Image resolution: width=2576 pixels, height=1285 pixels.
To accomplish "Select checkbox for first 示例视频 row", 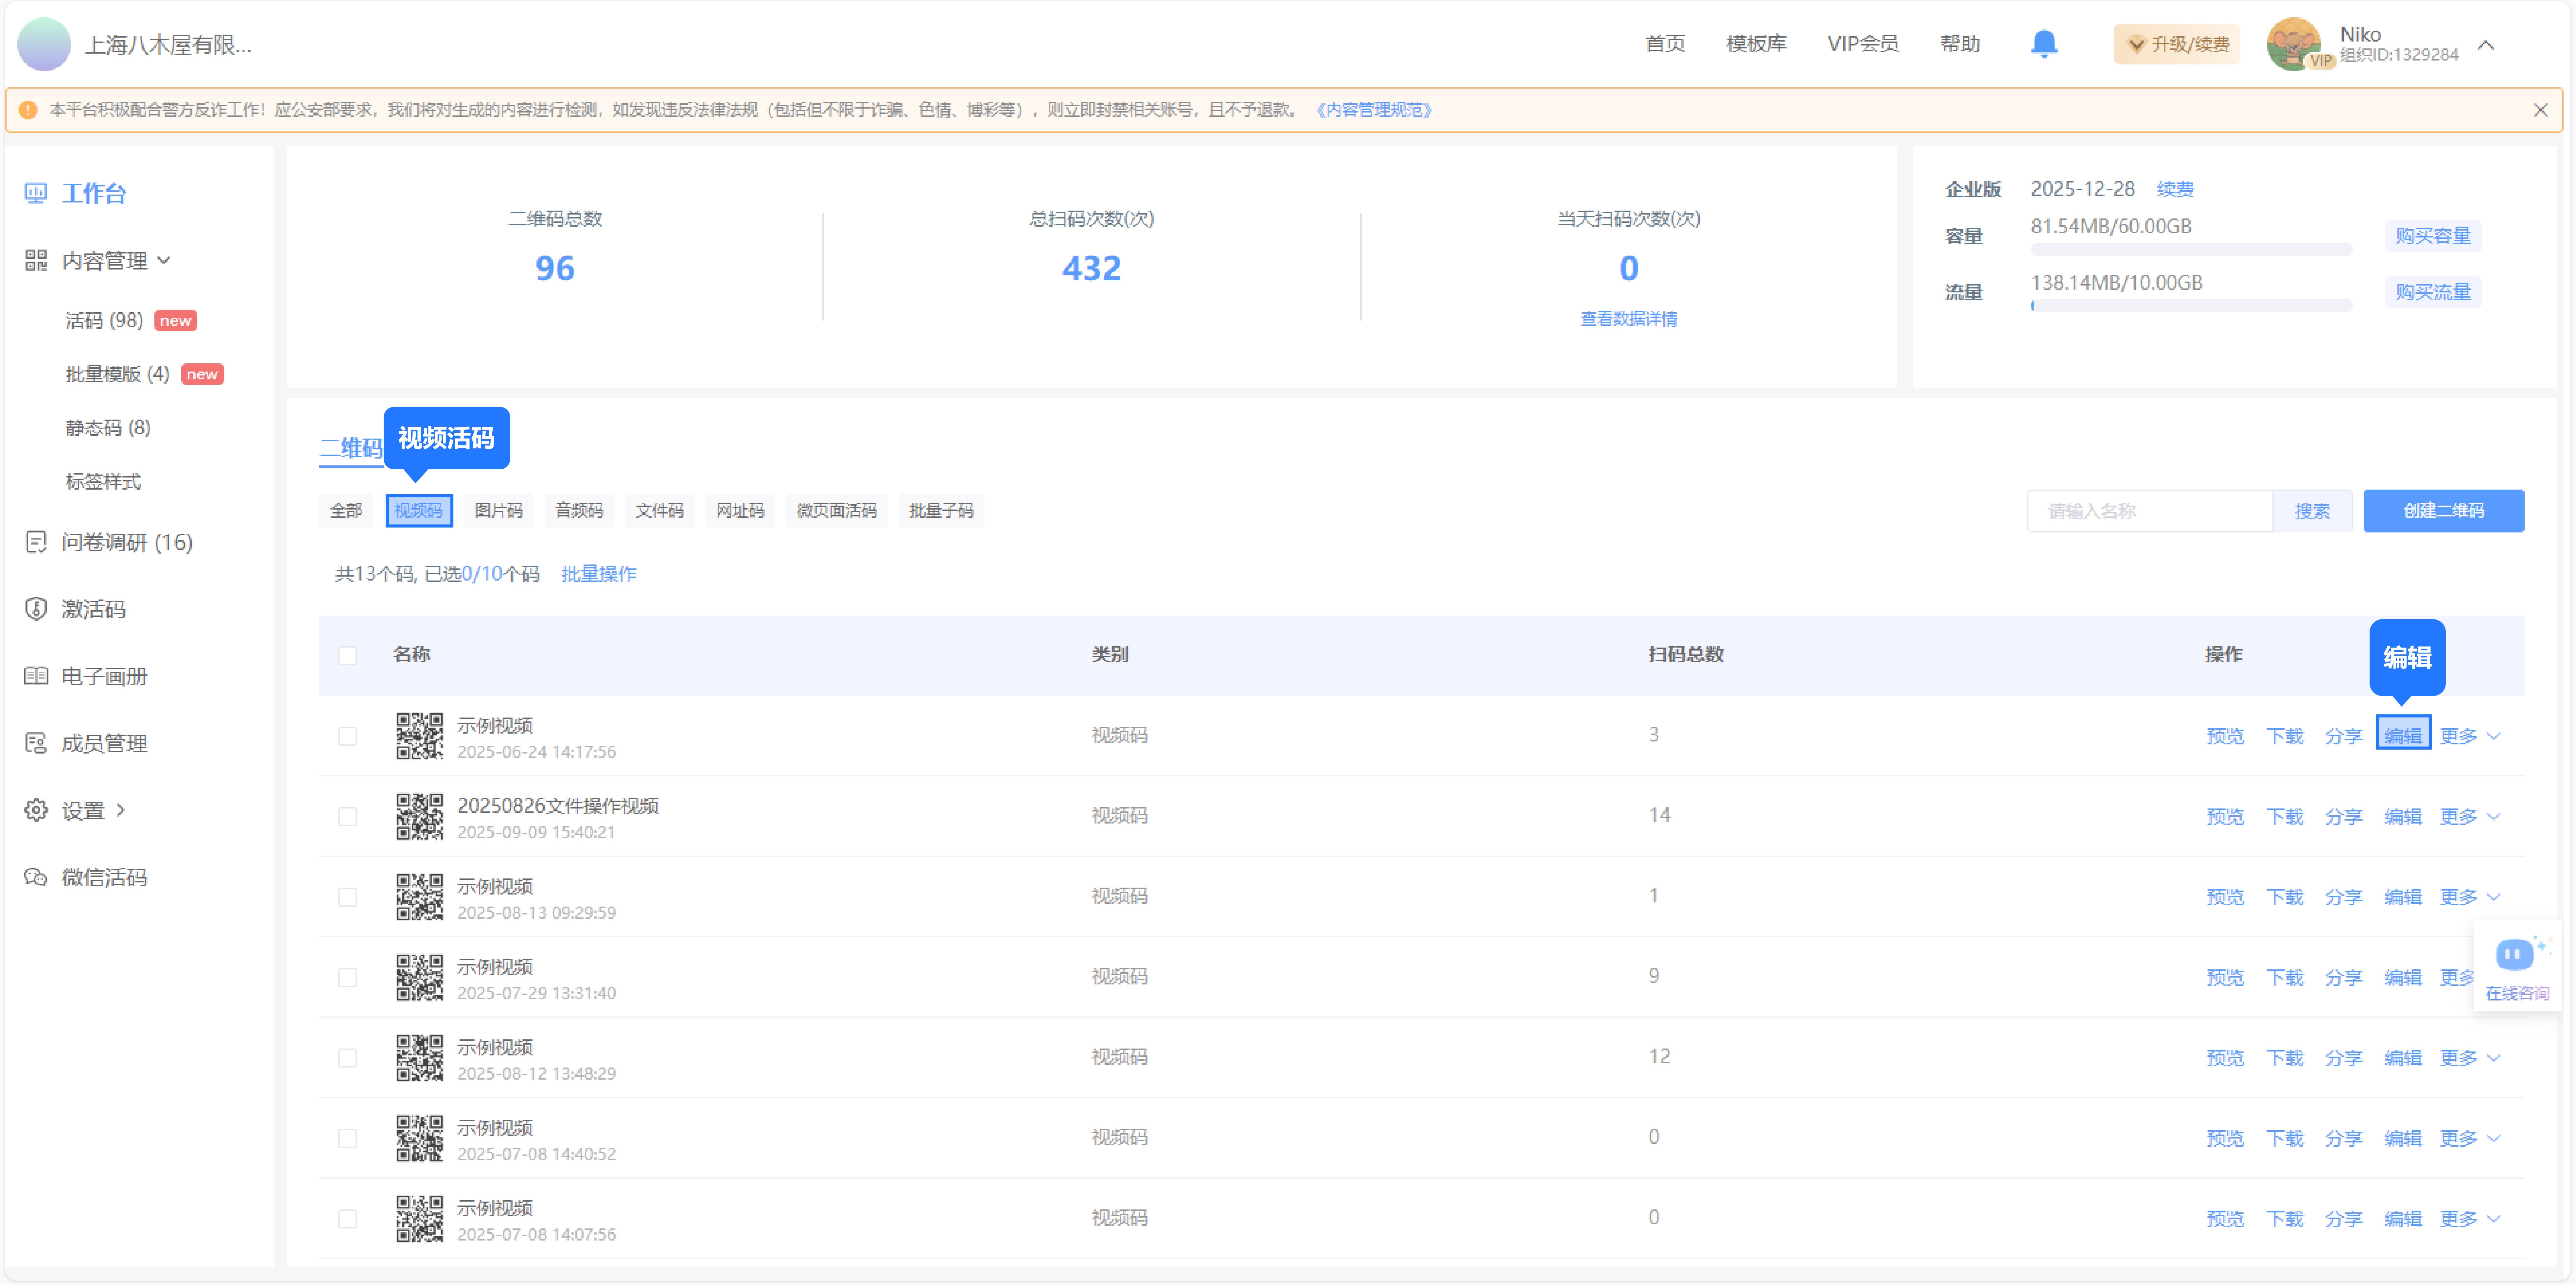I will (x=347, y=736).
